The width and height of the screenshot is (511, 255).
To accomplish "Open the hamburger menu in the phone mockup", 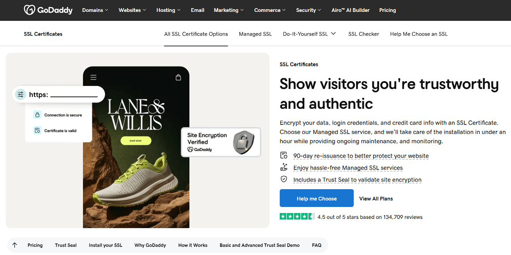I will (x=94, y=77).
